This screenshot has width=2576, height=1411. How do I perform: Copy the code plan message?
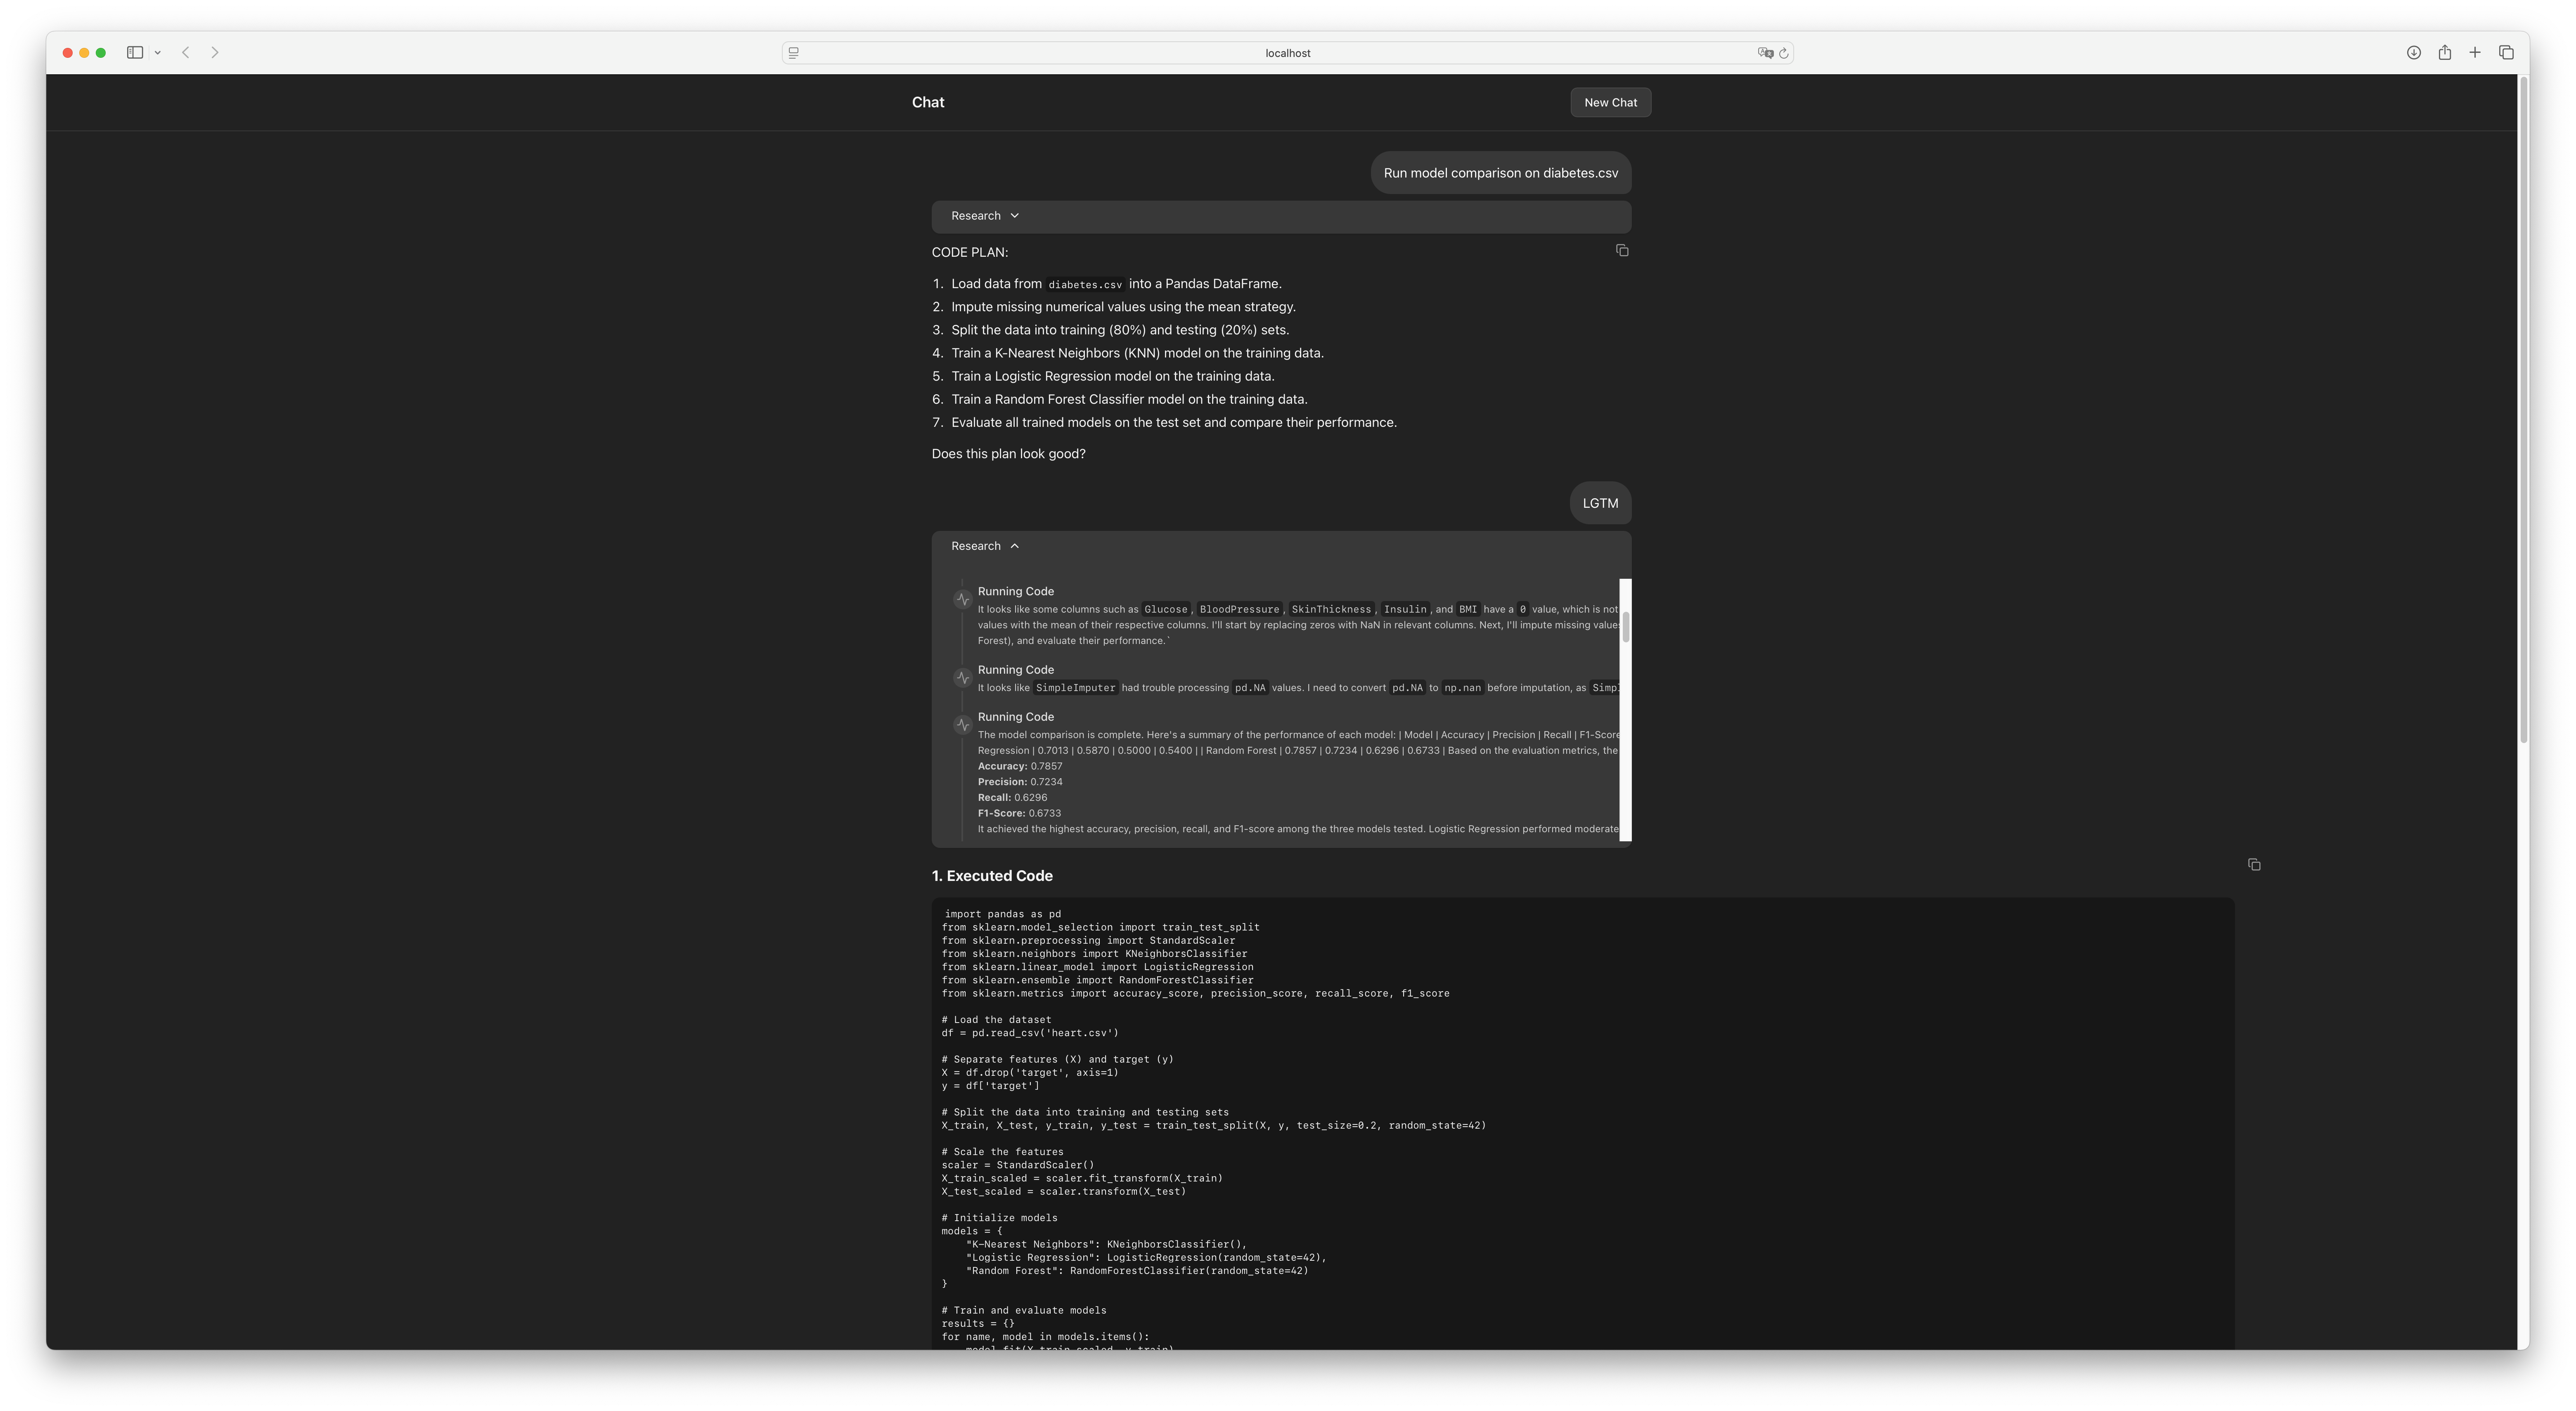point(1622,251)
